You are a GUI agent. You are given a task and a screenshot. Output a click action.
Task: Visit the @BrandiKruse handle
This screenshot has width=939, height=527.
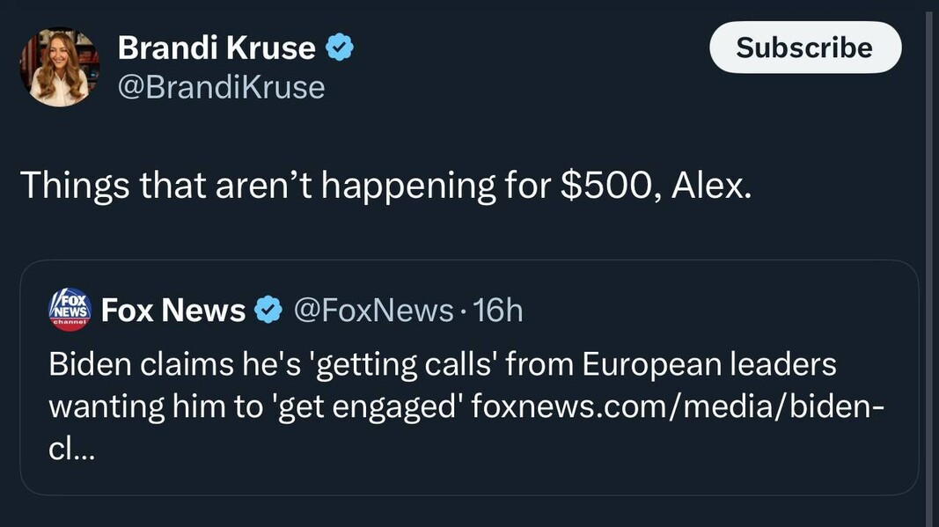click(x=221, y=87)
